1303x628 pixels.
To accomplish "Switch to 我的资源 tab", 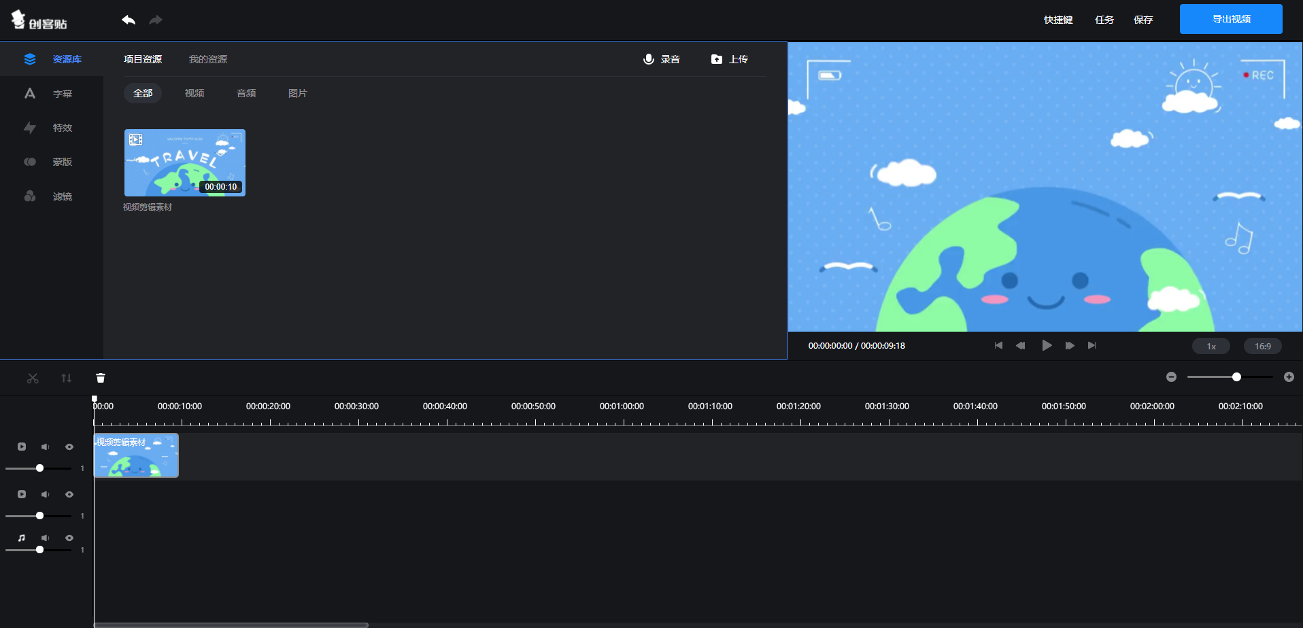I will point(208,59).
